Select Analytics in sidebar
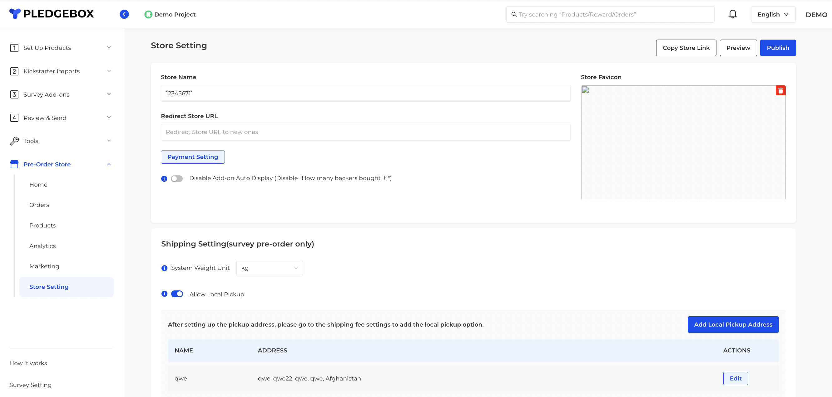Viewport: 832px width, 397px height. (x=42, y=246)
